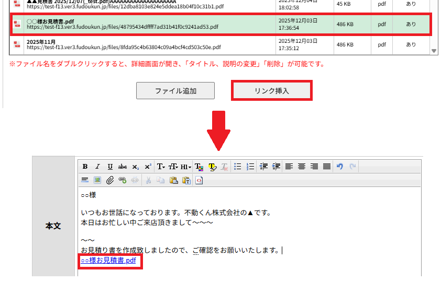Apply underline formatting
Screen dimensions: 441x282
[109, 167]
